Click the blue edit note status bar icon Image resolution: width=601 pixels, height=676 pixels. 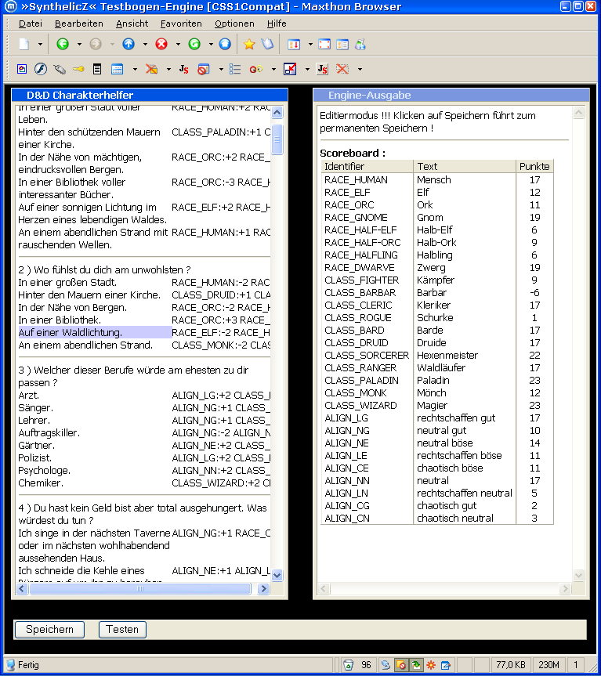445,665
